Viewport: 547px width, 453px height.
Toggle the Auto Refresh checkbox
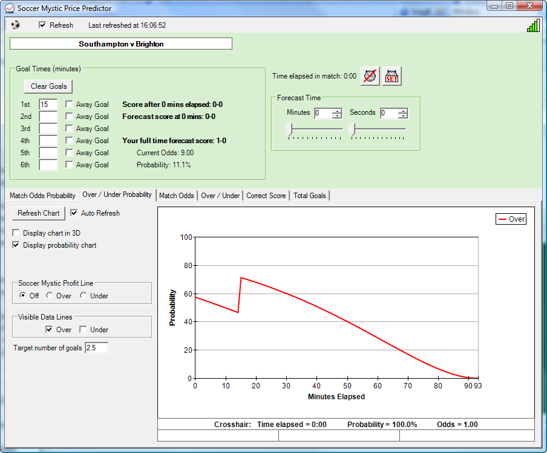[74, 213]
